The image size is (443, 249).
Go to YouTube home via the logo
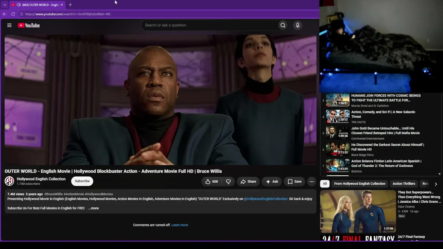pos(29,25)
